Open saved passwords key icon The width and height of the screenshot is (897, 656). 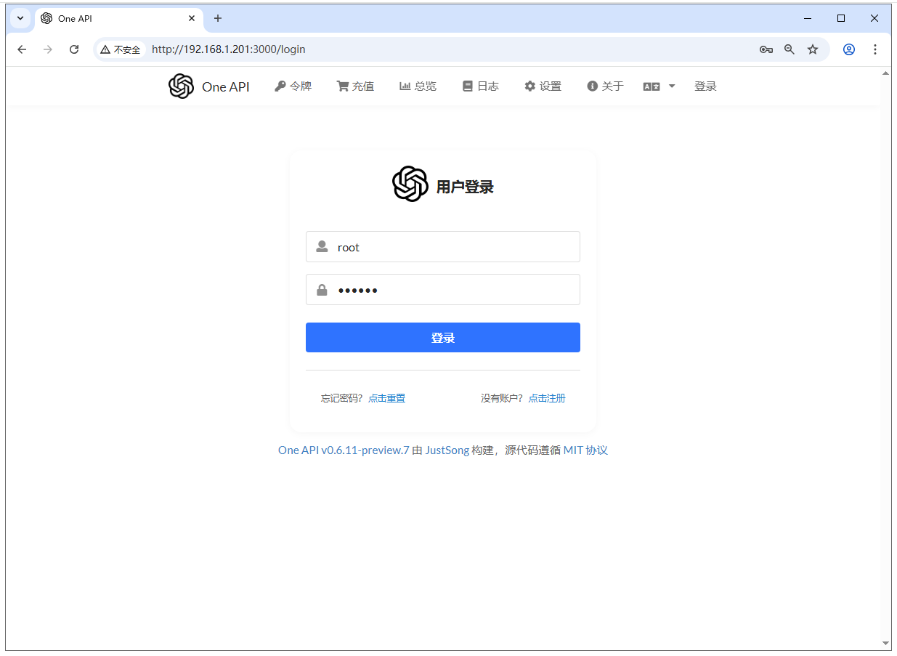click(x=766, y=49)
